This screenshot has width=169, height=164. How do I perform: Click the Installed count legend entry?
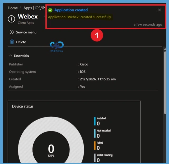pos(100,121)
